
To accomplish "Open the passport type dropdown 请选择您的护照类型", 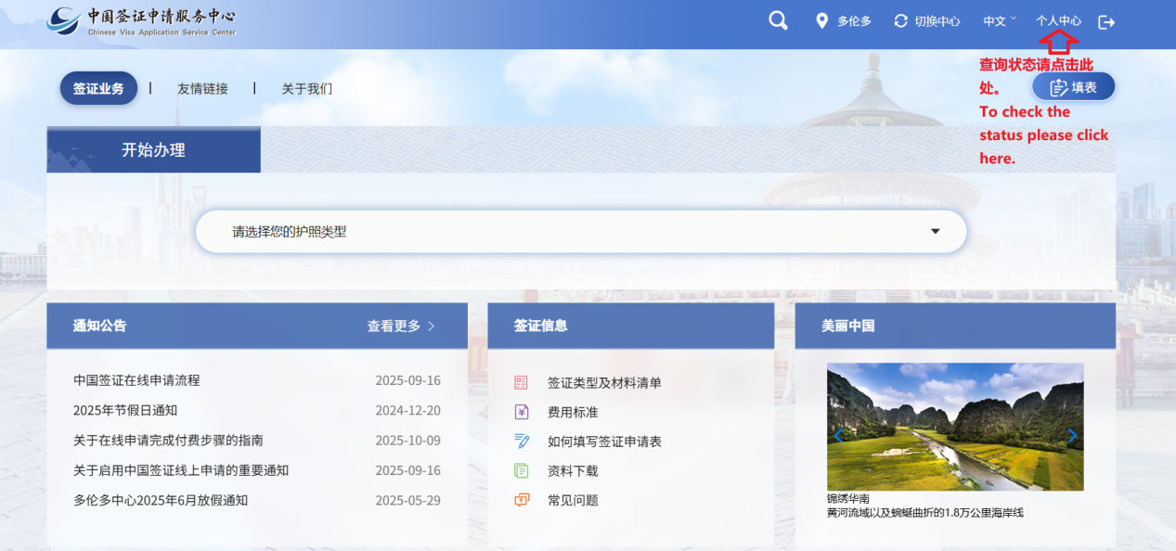I will click(581, 231).
